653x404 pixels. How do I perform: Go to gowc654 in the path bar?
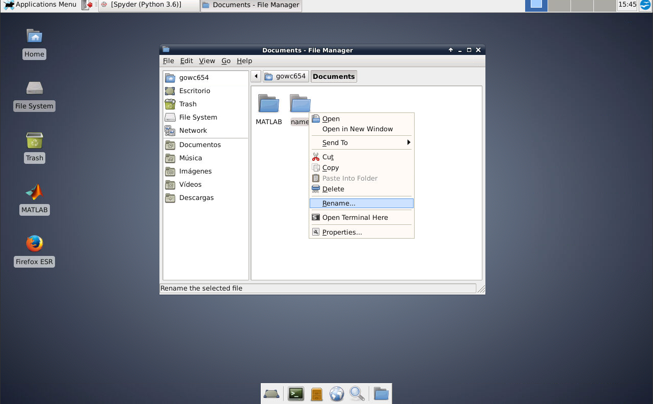[x=286, y=76]
